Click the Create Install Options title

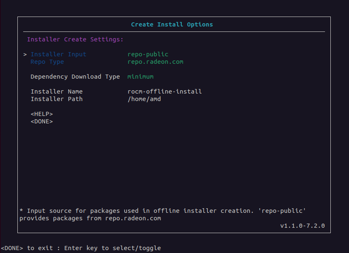tap(172, 24)
